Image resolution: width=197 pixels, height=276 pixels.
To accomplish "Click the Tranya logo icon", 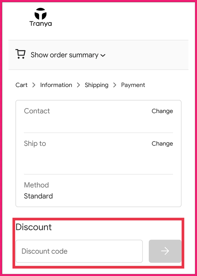I will pos(41,13).
